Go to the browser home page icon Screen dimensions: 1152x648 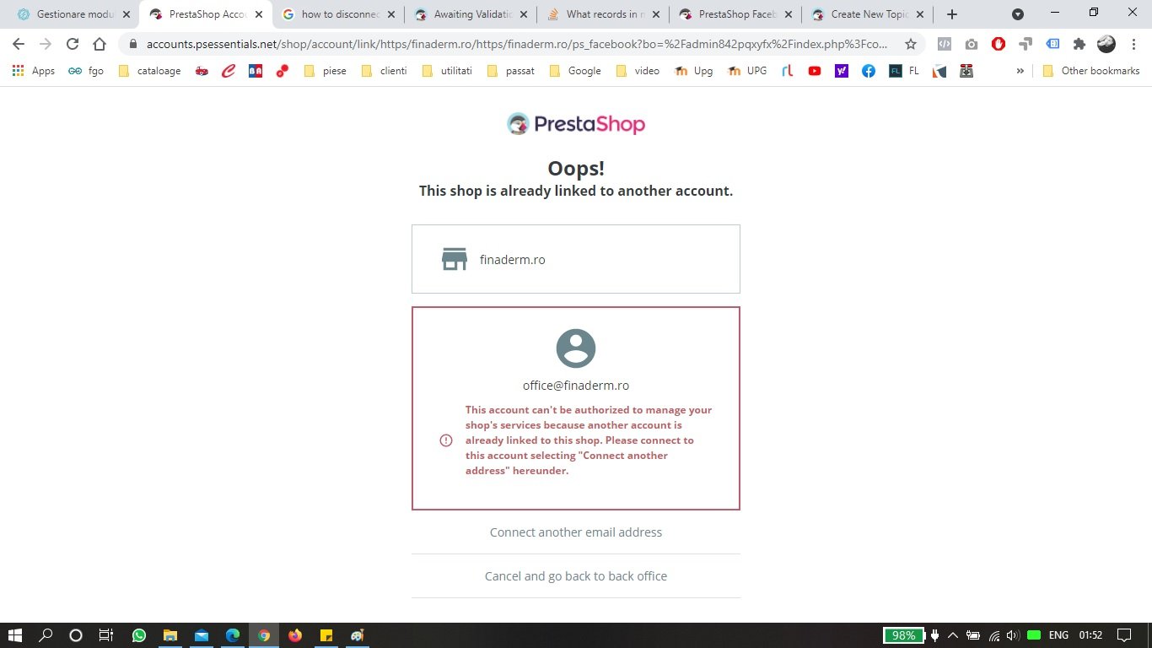pos(100,44)
